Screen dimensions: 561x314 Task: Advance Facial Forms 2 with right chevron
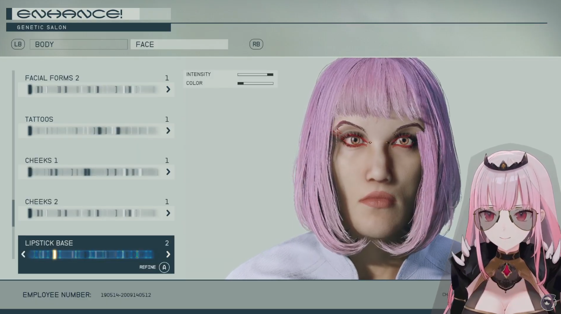point(168,90)
